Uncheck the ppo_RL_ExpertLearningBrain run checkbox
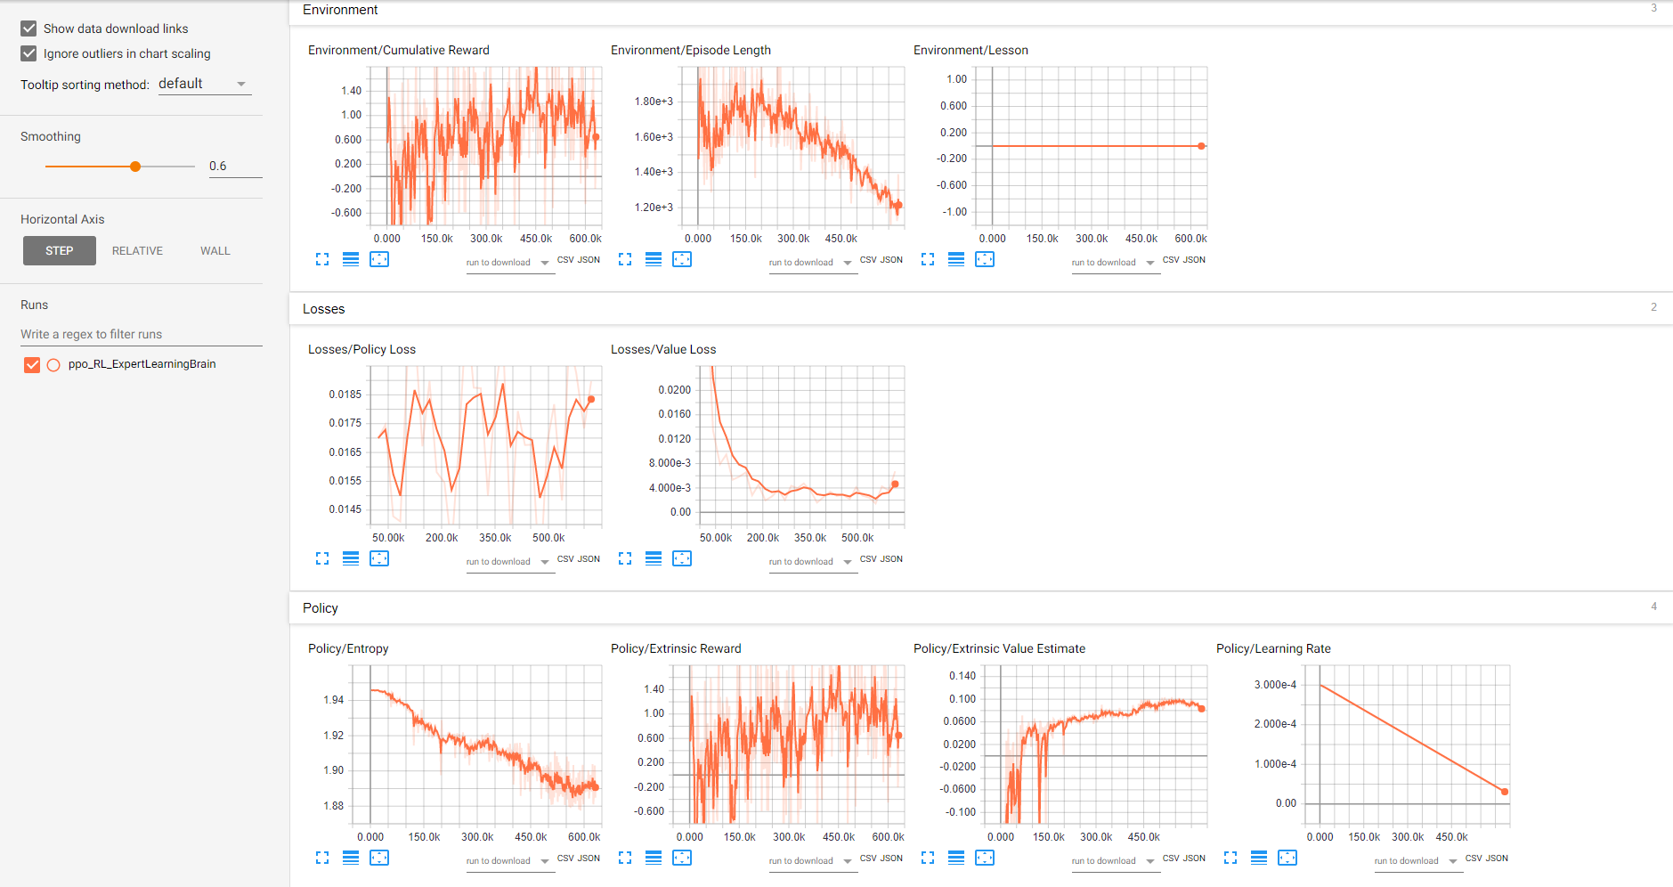This screenshot has height=887, width=1673. point(32,364)
